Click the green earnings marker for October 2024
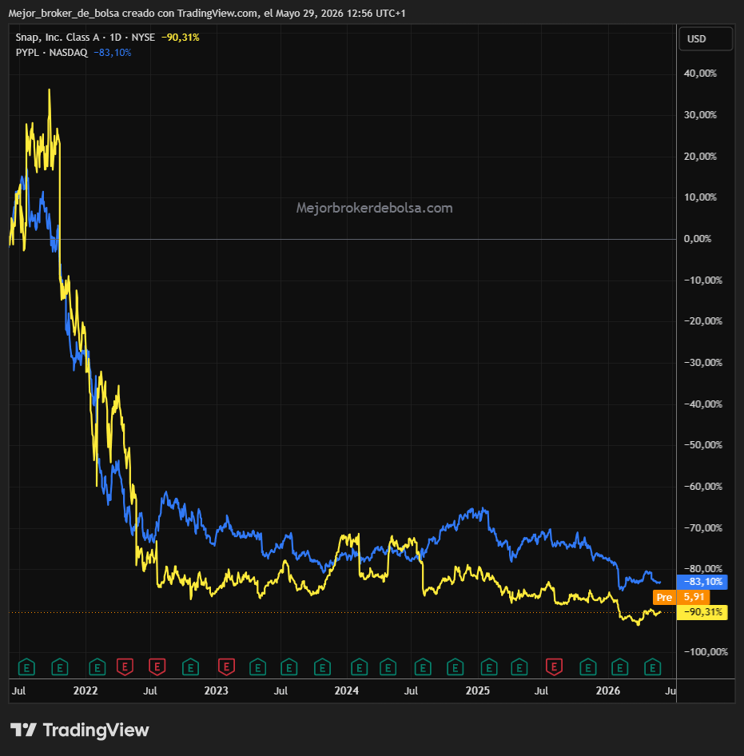Screen dimensions: 744x756 (456, 667)
